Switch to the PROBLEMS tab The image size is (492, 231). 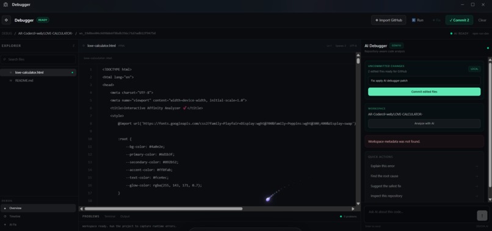point(91,216)
